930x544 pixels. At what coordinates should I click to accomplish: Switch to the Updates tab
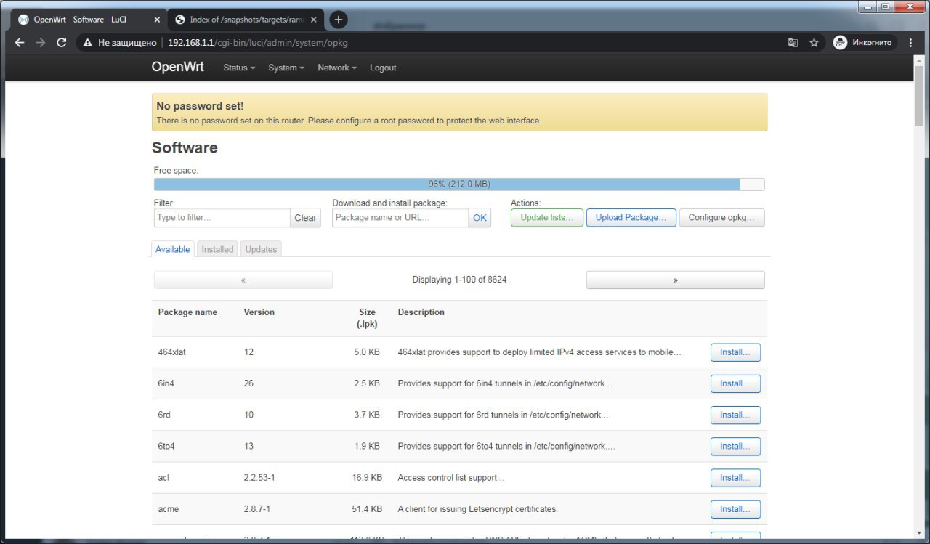261,249
